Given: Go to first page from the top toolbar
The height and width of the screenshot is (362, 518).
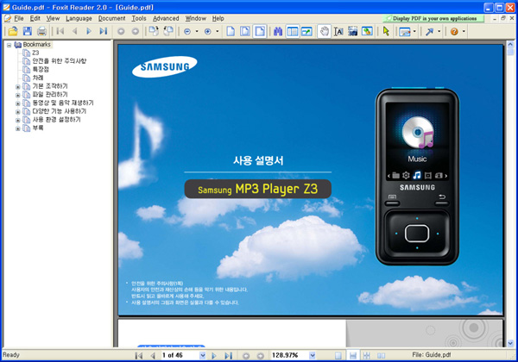Looking at the screenshot, I should point(60,31).
